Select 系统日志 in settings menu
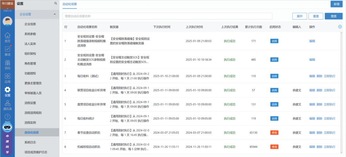 31,142
